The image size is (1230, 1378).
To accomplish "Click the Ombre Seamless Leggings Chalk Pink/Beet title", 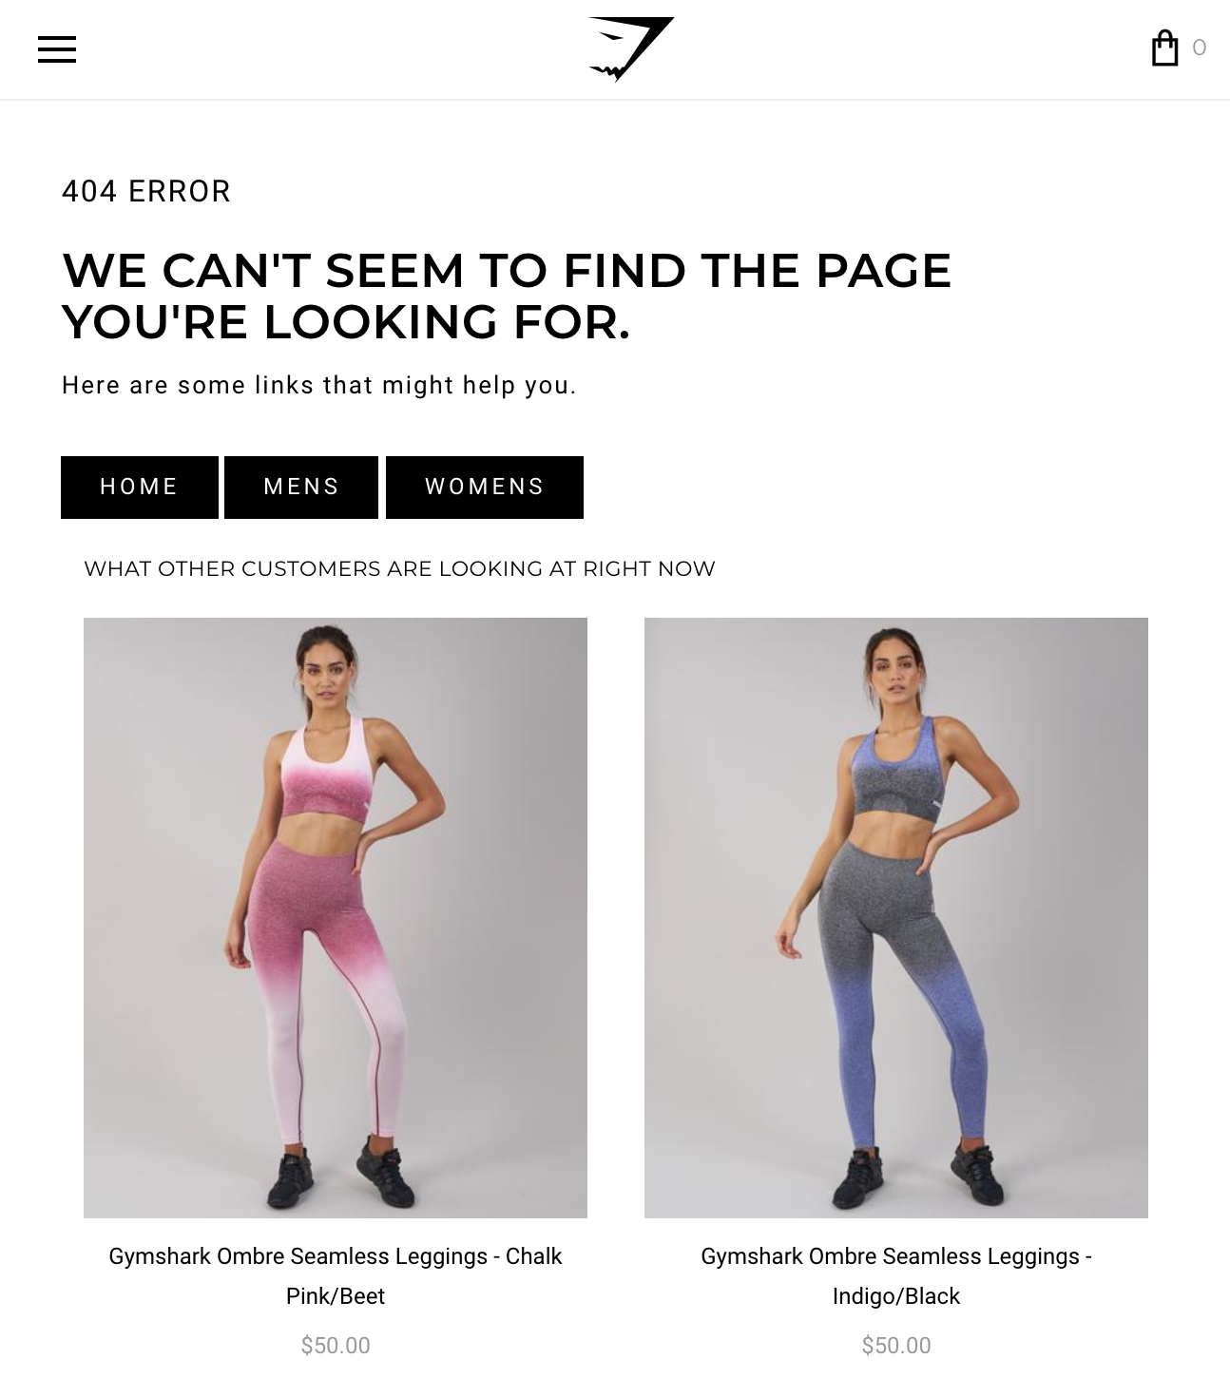I will 336,1276.
